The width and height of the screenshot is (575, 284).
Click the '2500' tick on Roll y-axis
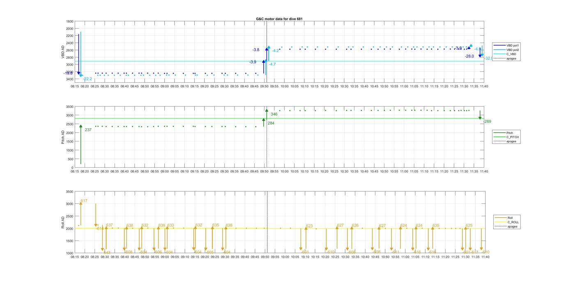tap(70, 216)
